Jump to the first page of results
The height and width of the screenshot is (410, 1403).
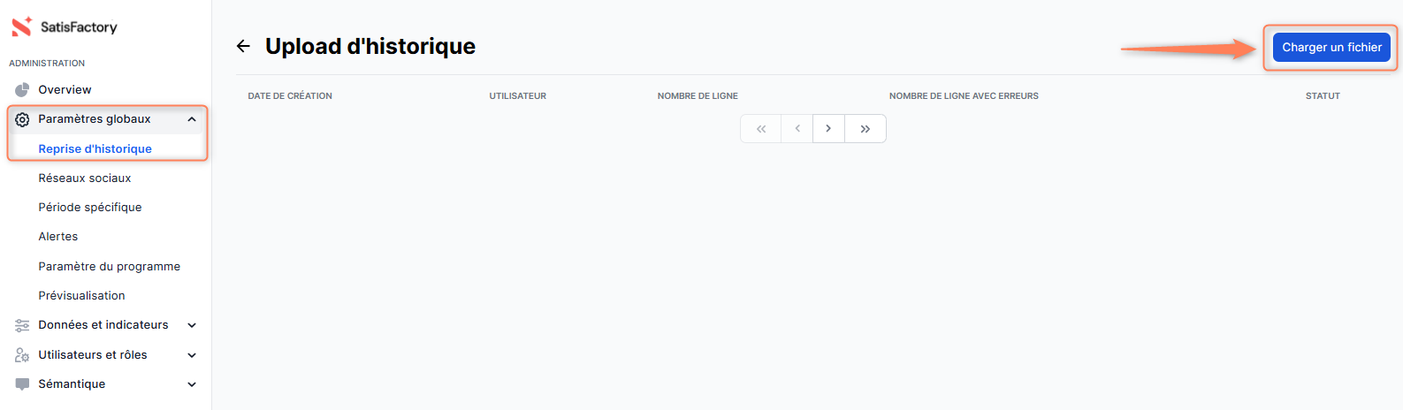point(760,129)
